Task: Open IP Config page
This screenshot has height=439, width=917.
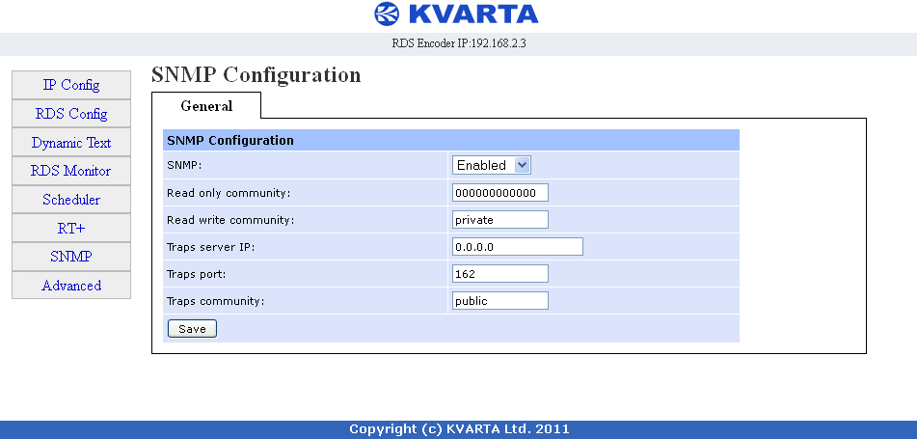Action: pos(71,85)
